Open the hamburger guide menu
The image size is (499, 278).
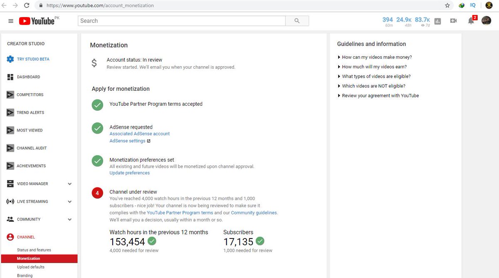tap(10, 21)
